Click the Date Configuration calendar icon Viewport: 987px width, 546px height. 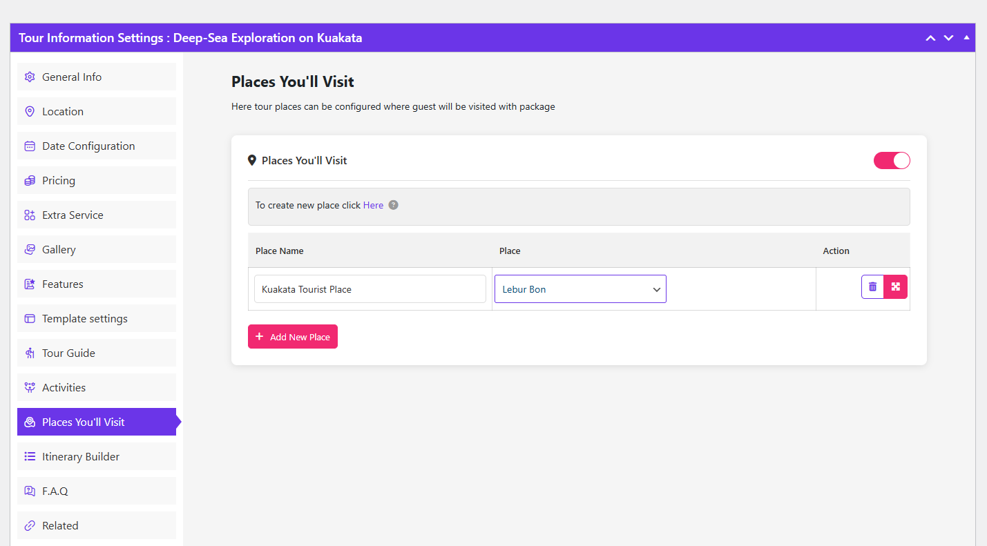30,146
